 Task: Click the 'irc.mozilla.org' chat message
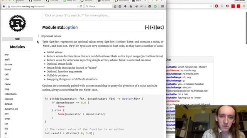(x=188, y=71)
